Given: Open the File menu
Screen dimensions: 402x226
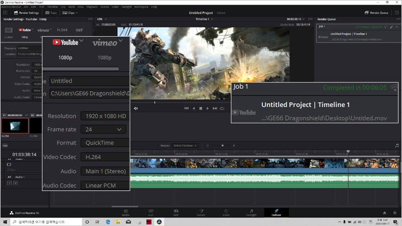Looking at the screenshot, I should [x=26, y=7].
